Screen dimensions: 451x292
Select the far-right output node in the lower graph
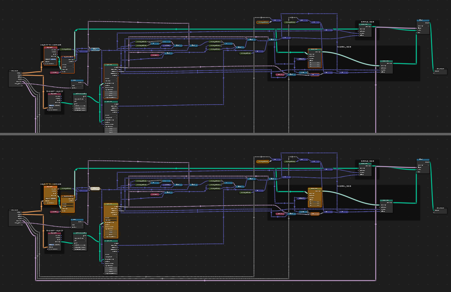point(440,210)
